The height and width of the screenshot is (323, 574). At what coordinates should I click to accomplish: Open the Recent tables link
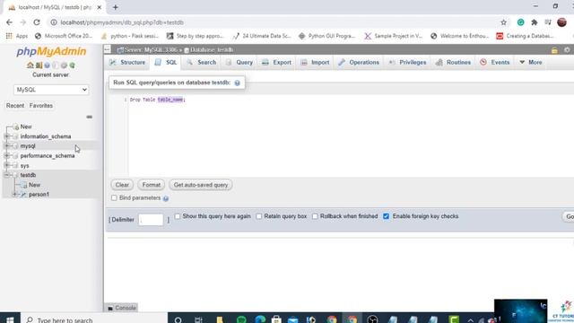(x=15, y=106)
